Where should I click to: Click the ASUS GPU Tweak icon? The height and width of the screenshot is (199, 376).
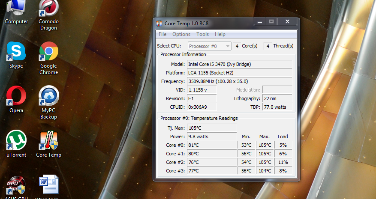tap(16, 186)
